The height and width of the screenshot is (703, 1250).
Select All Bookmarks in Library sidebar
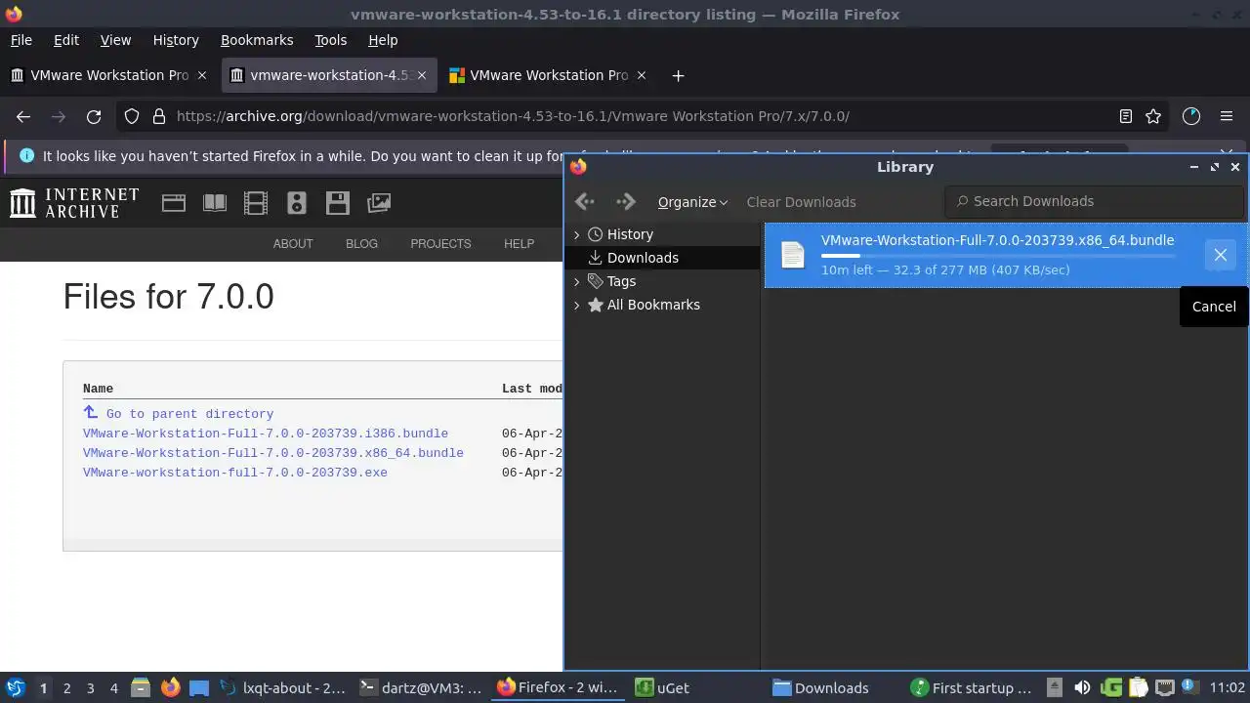pyautogui.click(x=662, y=305)
